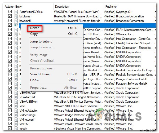Select the VMnetAdapter entry name
Screen dimensions: 159x133
[x=29, y=111]
